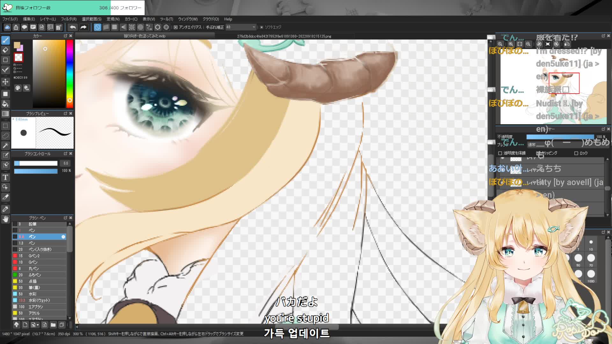Image resolution: width=612 pixels, height=344 pixels.
Task: Click the rainbow hue bar
Action: pyautogui.click(x=69, y=74)
